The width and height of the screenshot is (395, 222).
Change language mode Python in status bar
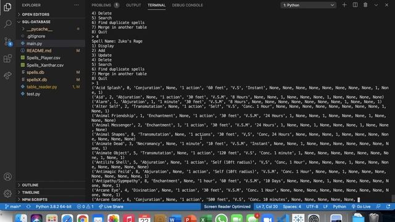(x=339, y=207)
